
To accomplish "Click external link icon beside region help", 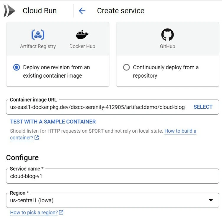I will click(x=61, y=212).
